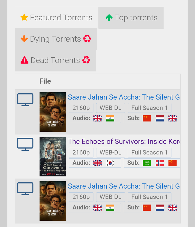195x227 pixels.
Task: Click Norway subtitle flag in Echoes row
Action: 160,163
